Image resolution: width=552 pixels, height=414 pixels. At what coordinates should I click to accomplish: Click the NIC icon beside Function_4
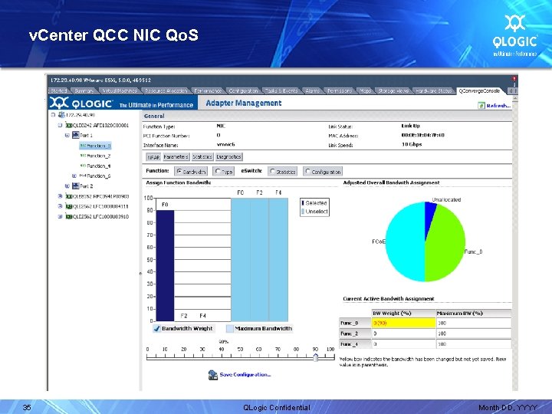[x=83, y=166]
